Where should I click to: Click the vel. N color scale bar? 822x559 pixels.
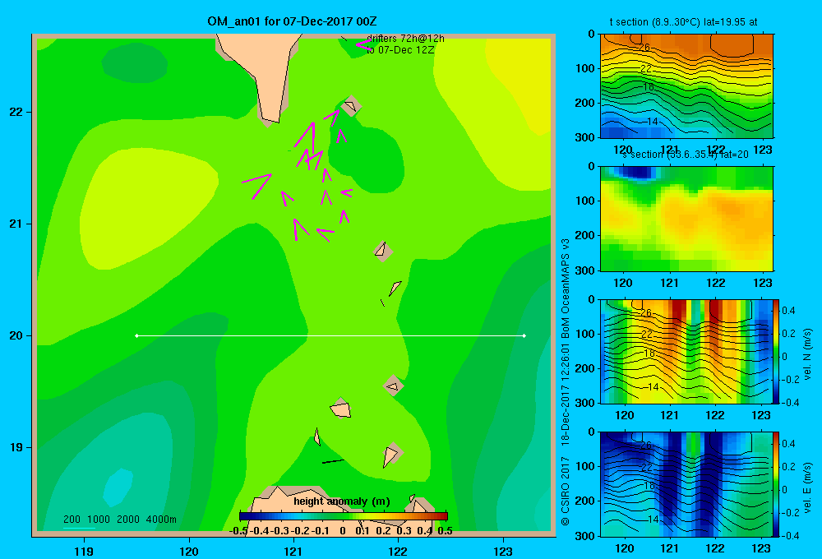pos(777,351)
